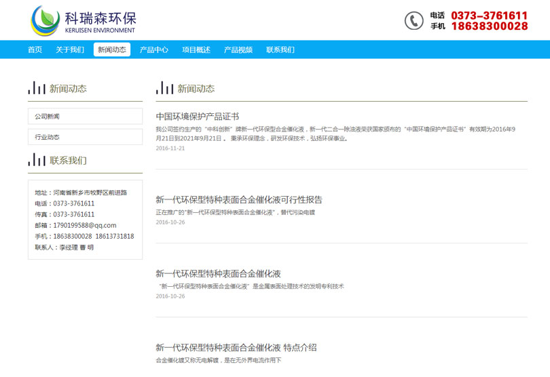Image resolution: width=550 pixels, height=377 pixels.
Task: Go to 关于我们 in navigation bar
Action: [x=70, y=49]
